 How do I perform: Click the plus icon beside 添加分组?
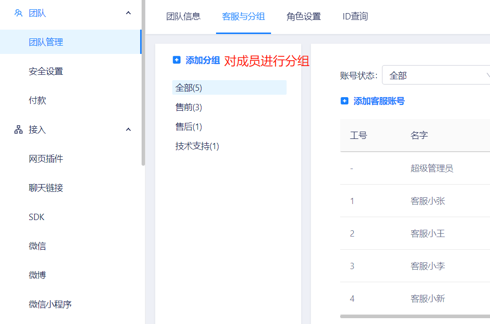[x=177, y=60]
